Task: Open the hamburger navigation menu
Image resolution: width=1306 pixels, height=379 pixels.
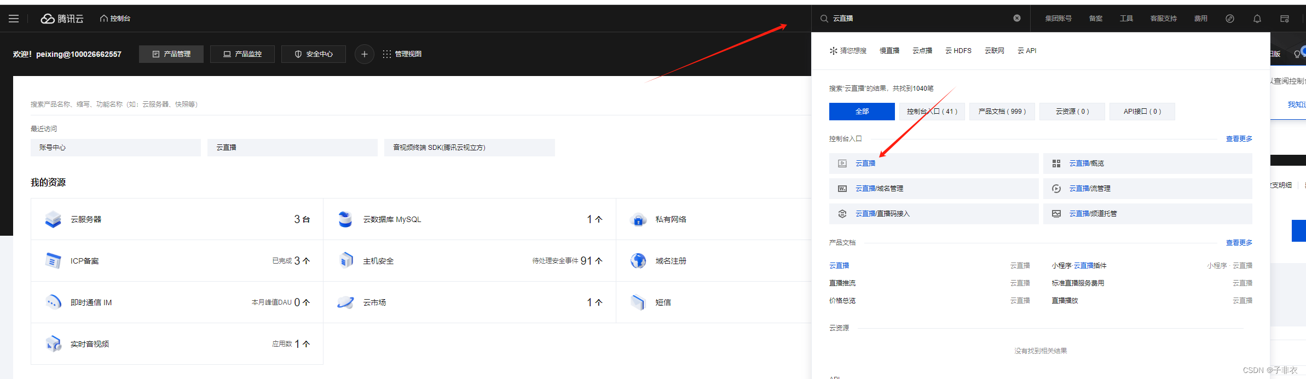Action: click(14, 19)
